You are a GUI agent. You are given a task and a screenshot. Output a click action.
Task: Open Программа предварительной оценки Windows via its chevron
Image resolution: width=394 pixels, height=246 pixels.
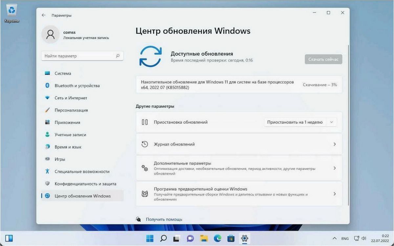tap(335, 194)
